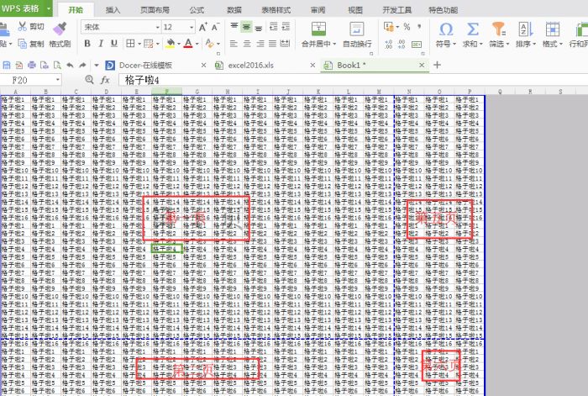Undo the last action
This screenshot has width=588, height=396.
[x=70, y=66]
